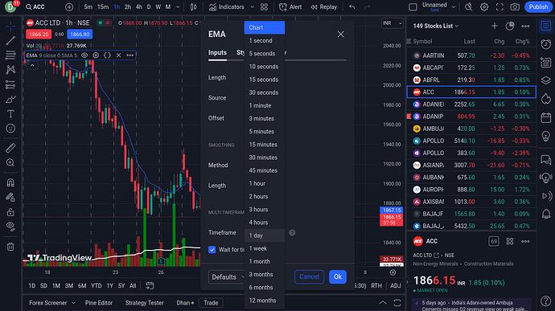Open the INR currency dropdown

point(393,23)
